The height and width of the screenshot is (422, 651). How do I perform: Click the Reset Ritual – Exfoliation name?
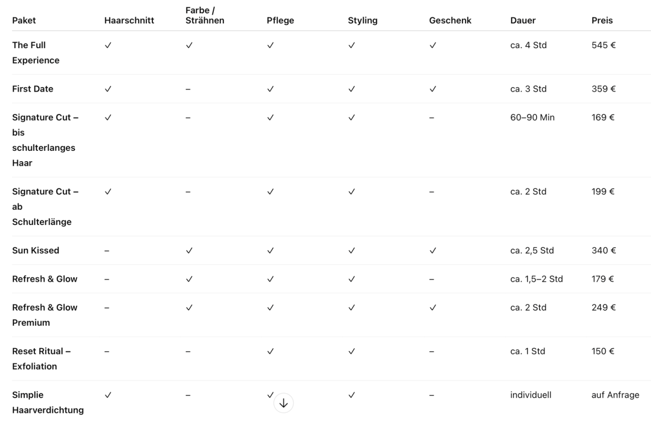[41, 359]
